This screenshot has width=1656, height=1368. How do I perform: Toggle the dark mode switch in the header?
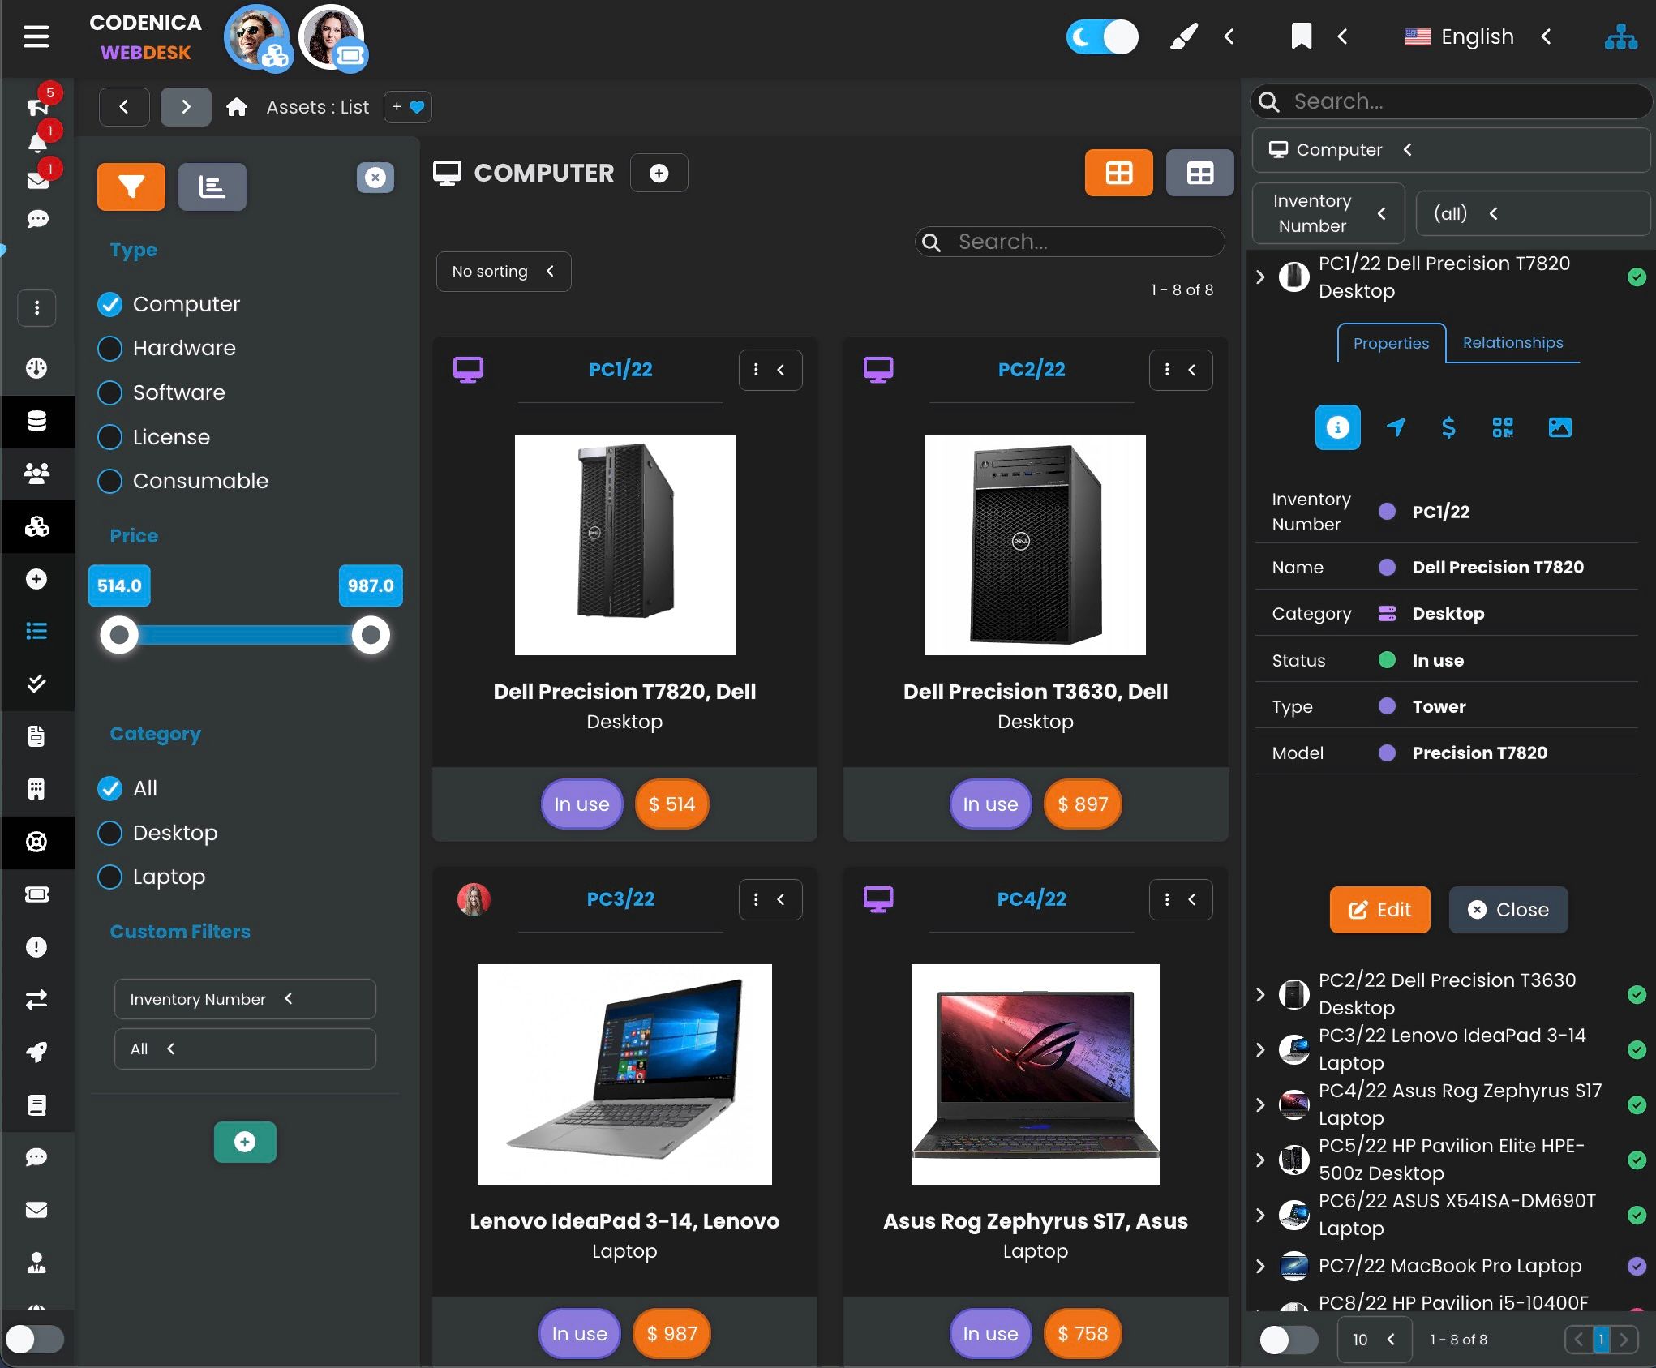pyautogui.click(x=1102, y=36)
